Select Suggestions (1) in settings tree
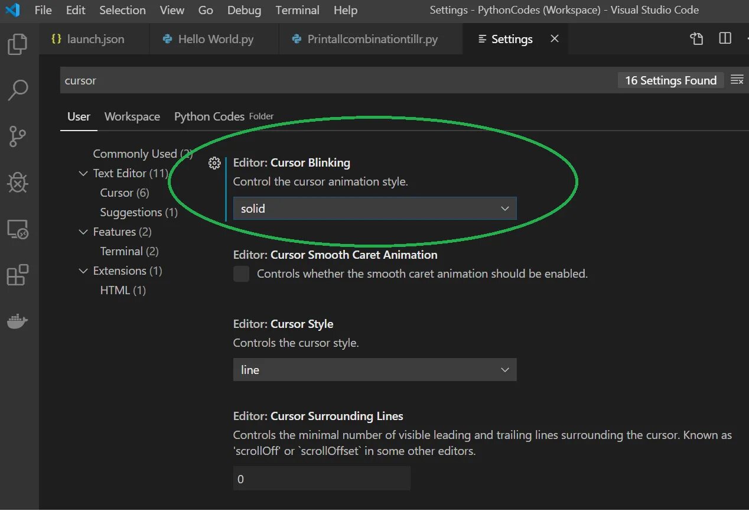 [x=139, y=212]
